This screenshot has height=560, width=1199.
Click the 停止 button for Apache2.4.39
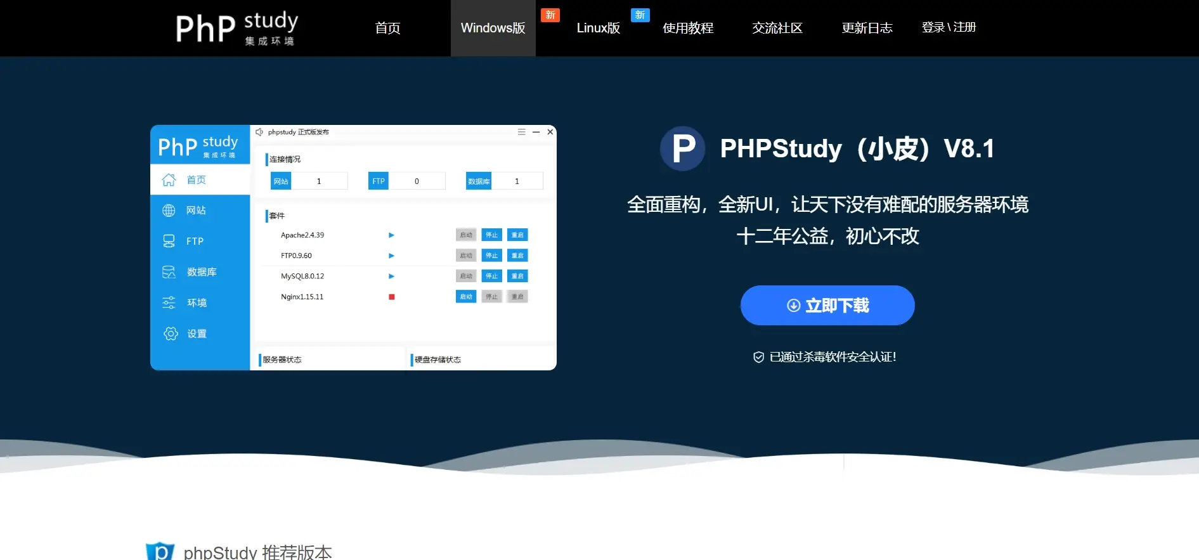point(491,235)
